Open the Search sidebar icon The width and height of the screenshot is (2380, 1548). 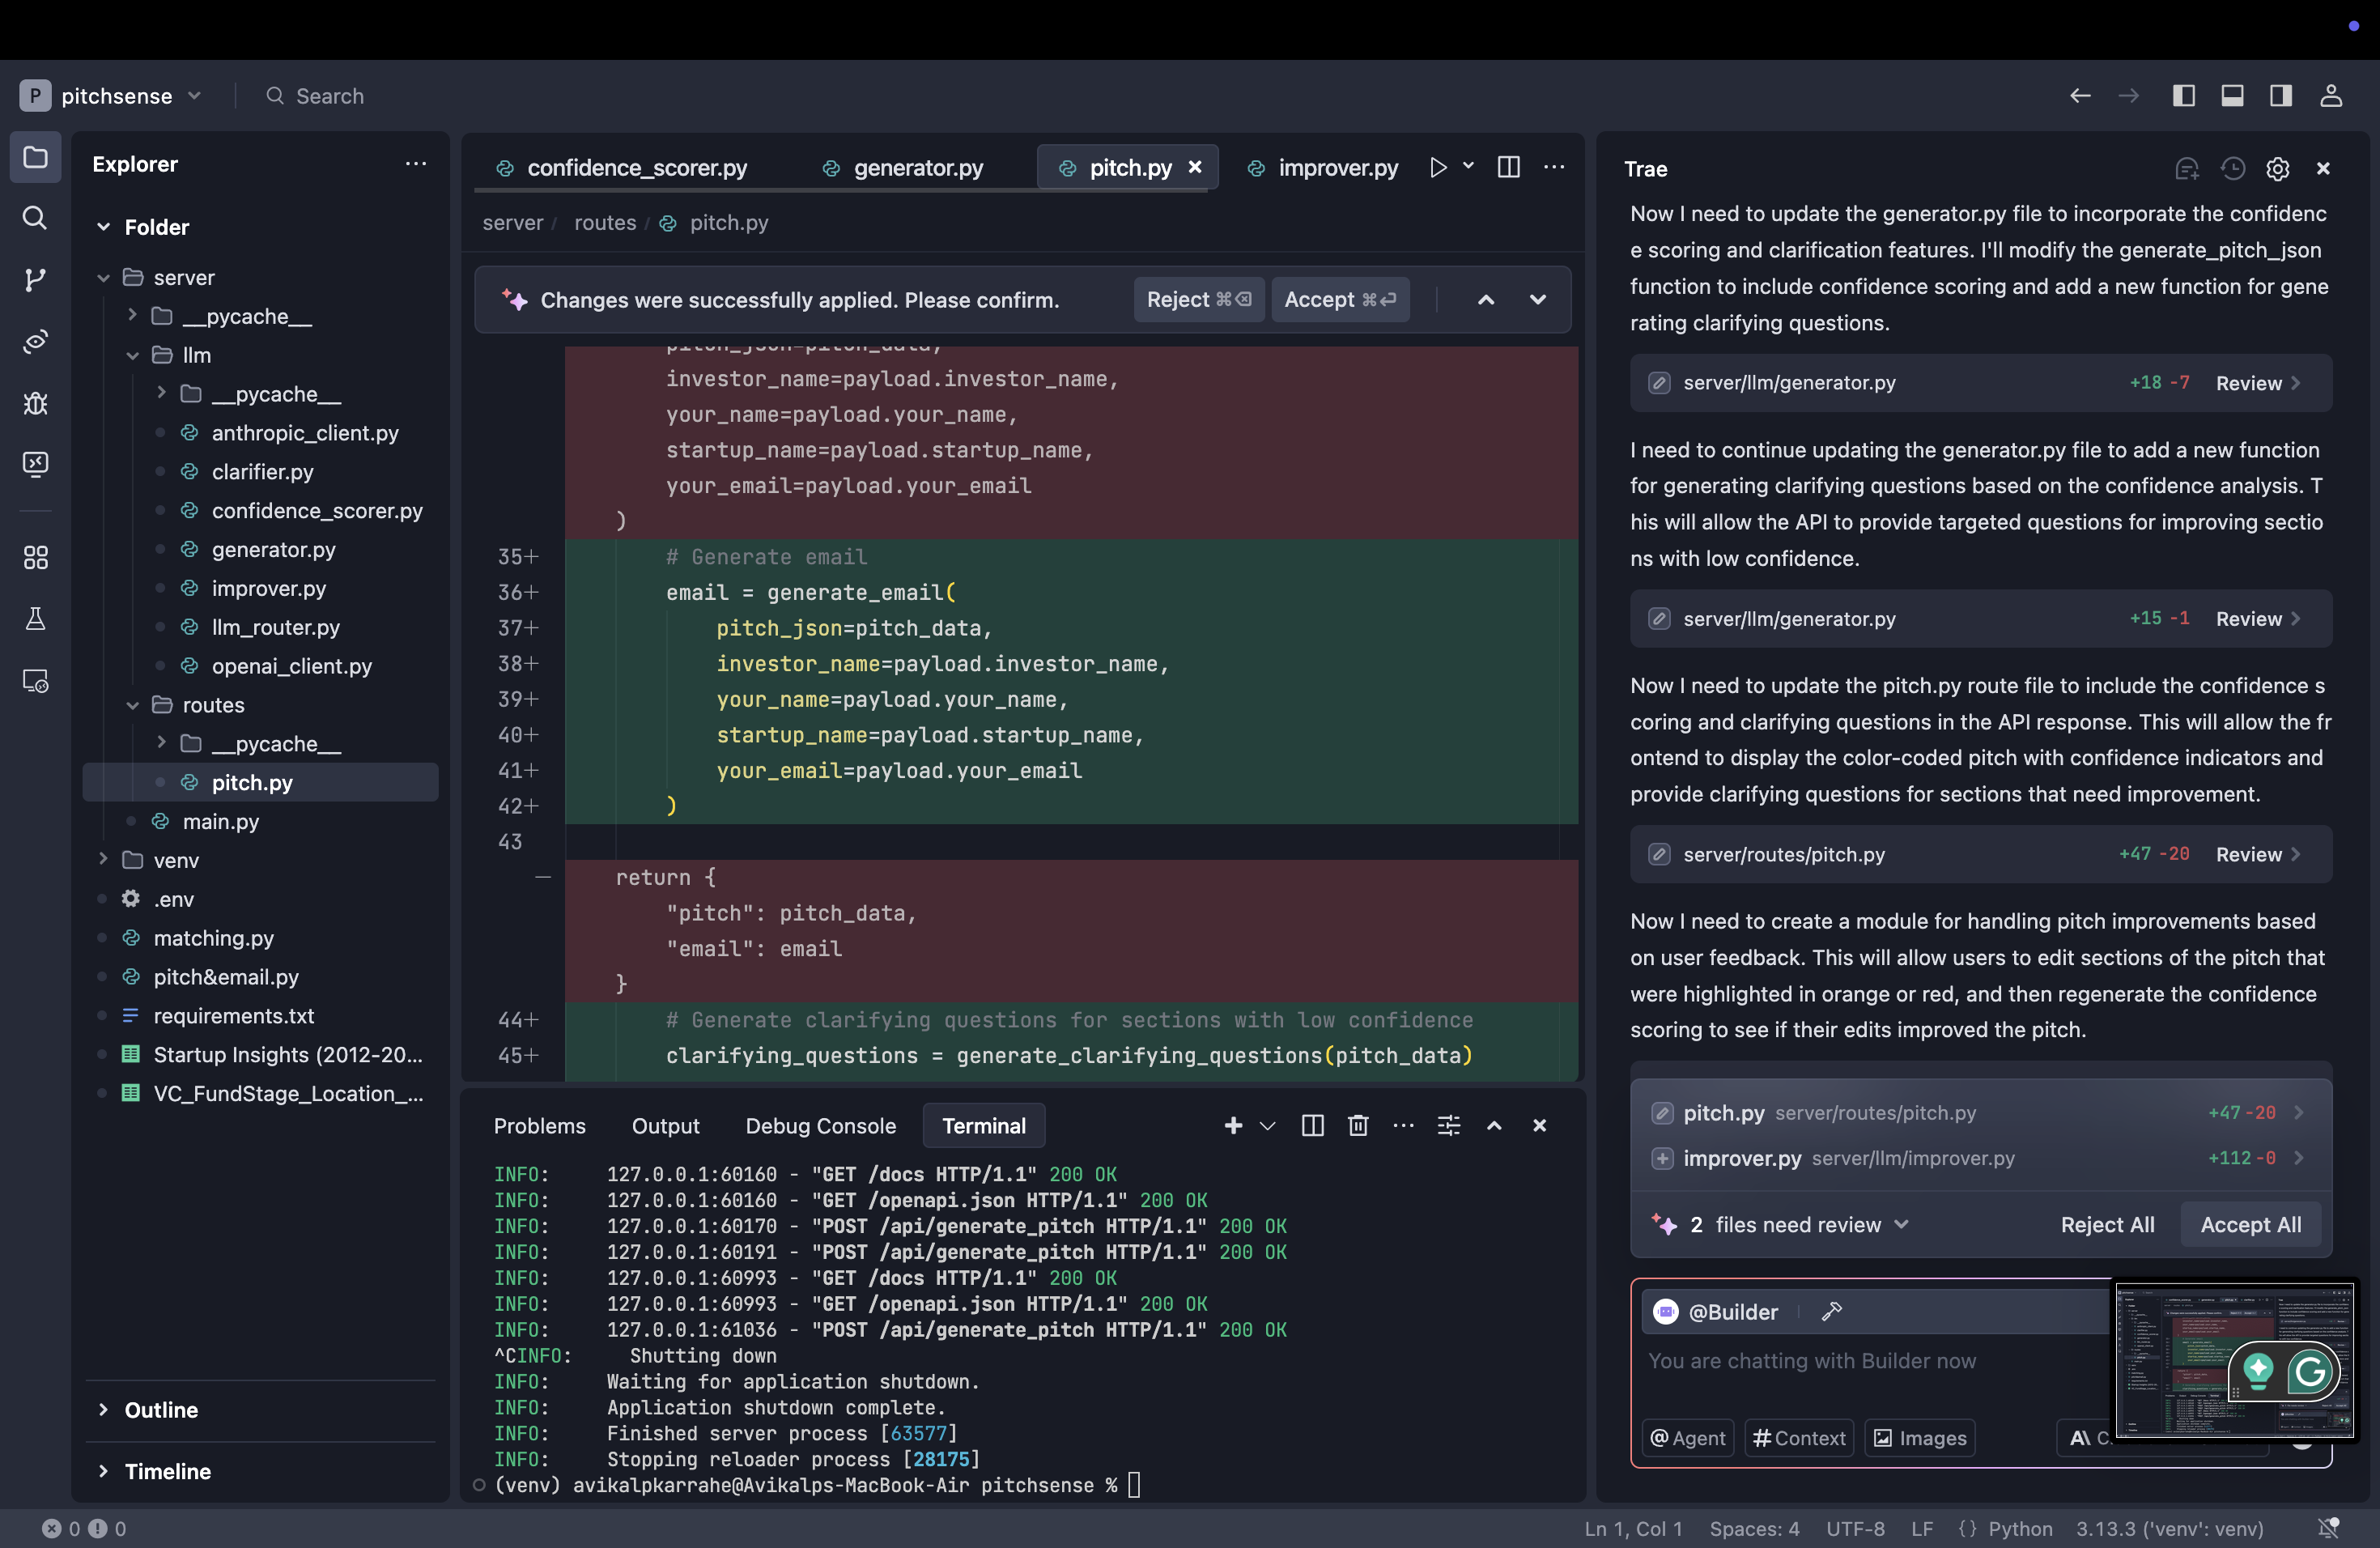[35, 218]
